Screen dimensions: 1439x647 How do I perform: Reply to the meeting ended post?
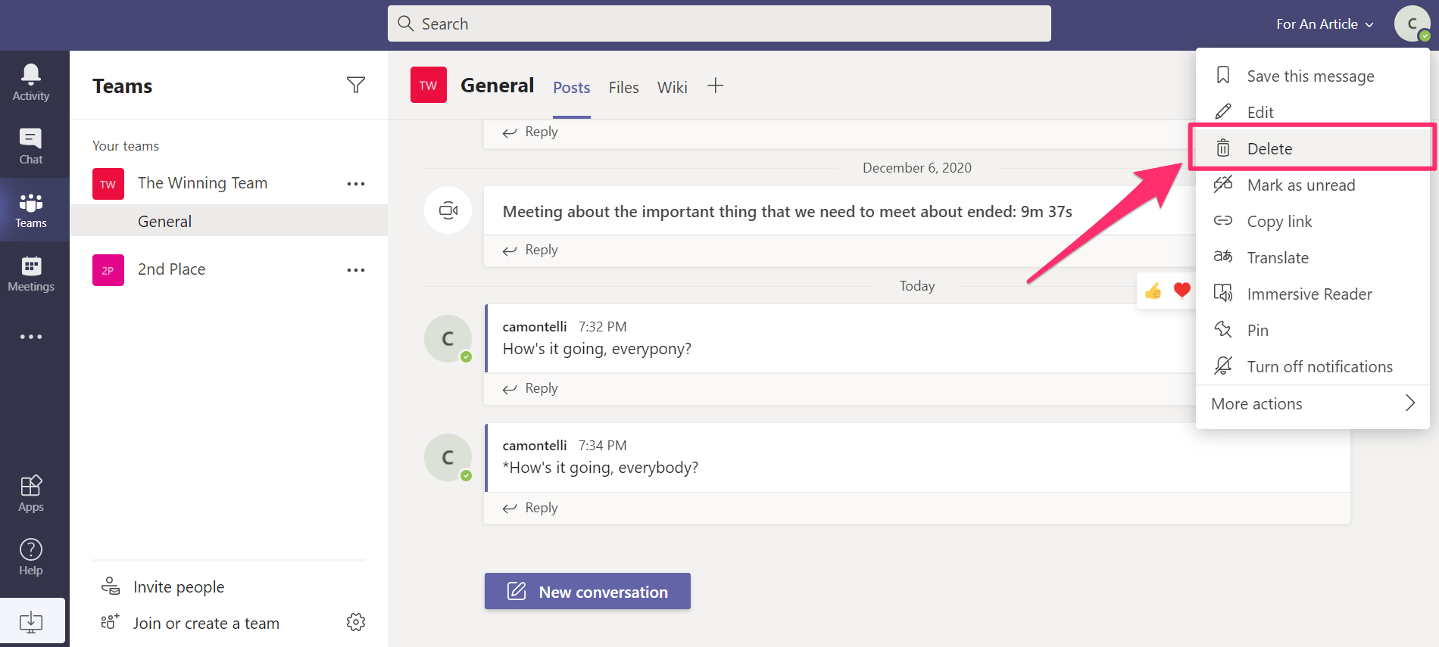[x=530, y=250]
